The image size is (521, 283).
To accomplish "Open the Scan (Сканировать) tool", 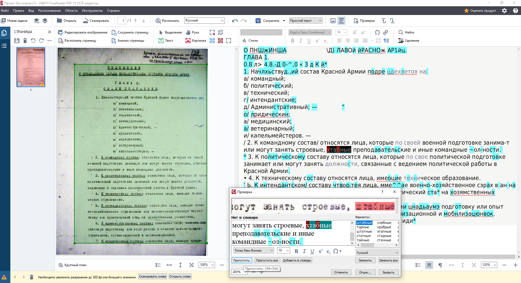I will click(x=86, y=21).
